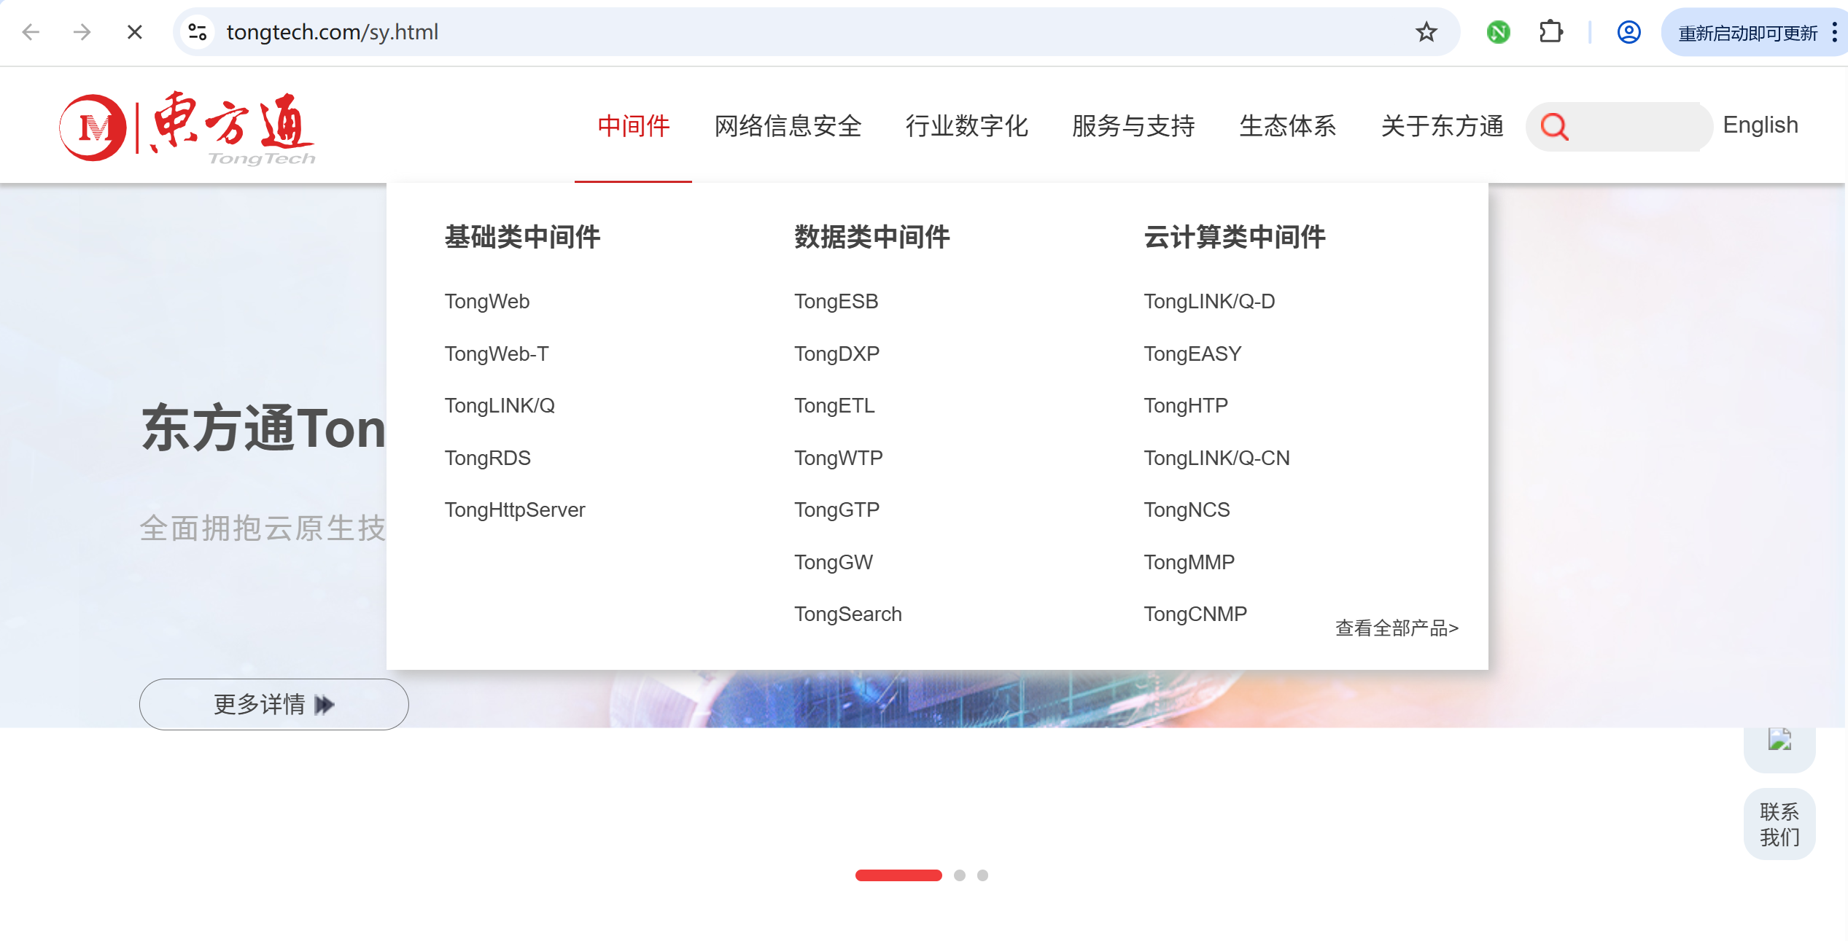Screen dimensions: 1848x941
Task: Open the TongWeb product link
Action: tap(487, 301)
